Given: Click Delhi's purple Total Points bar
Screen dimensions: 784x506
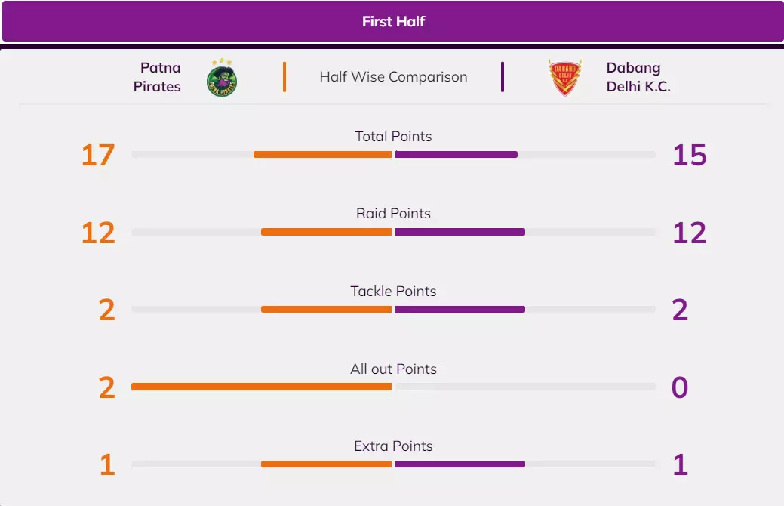Looking at the screenshot, I should click(457, 155).
